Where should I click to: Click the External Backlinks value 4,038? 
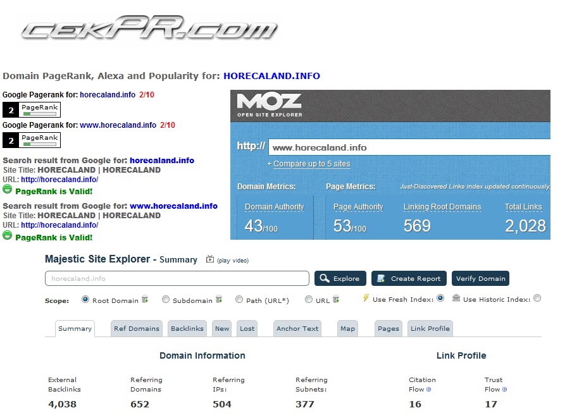[x=63, y=404]
